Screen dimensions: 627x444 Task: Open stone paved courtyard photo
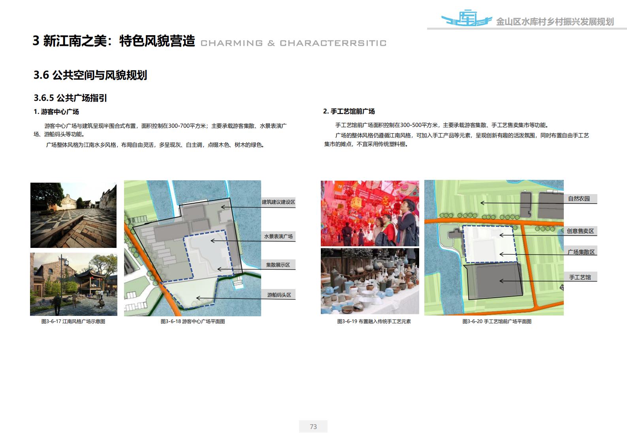[73, 215]
